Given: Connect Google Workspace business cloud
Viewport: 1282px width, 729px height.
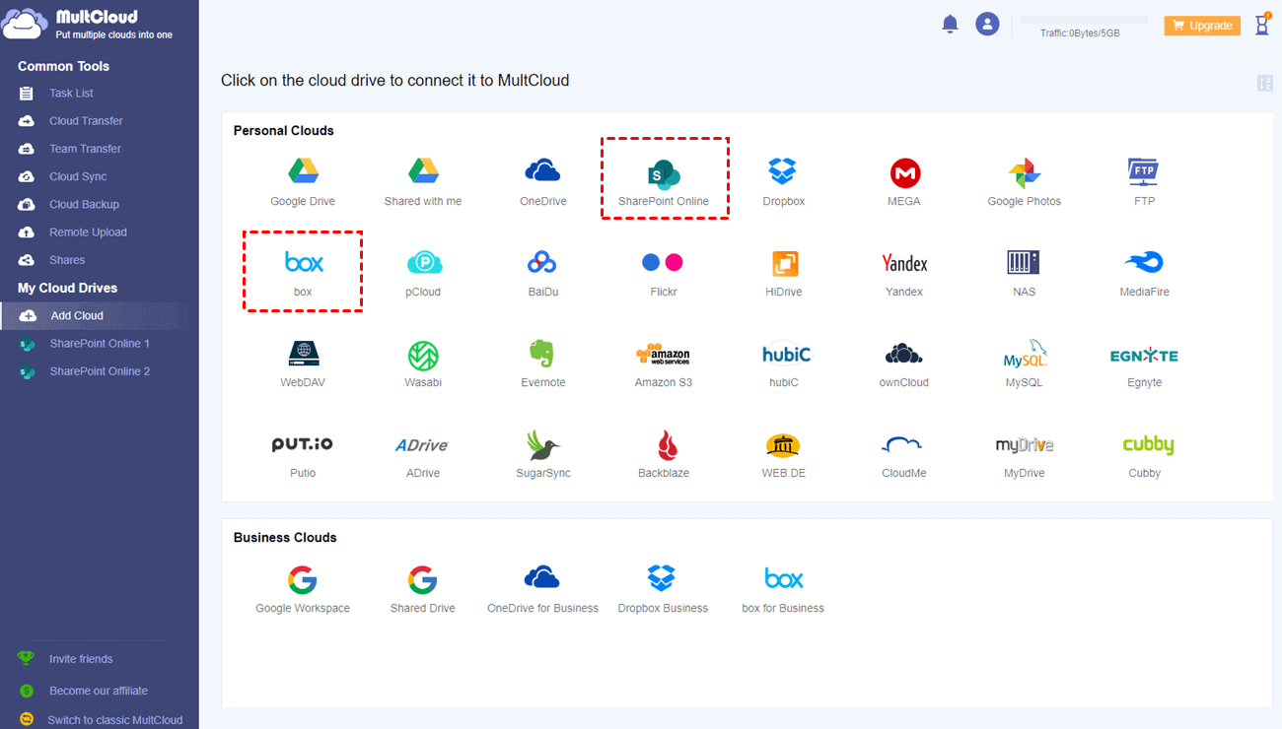Looking at the screenshot, I should coord(303,589).
